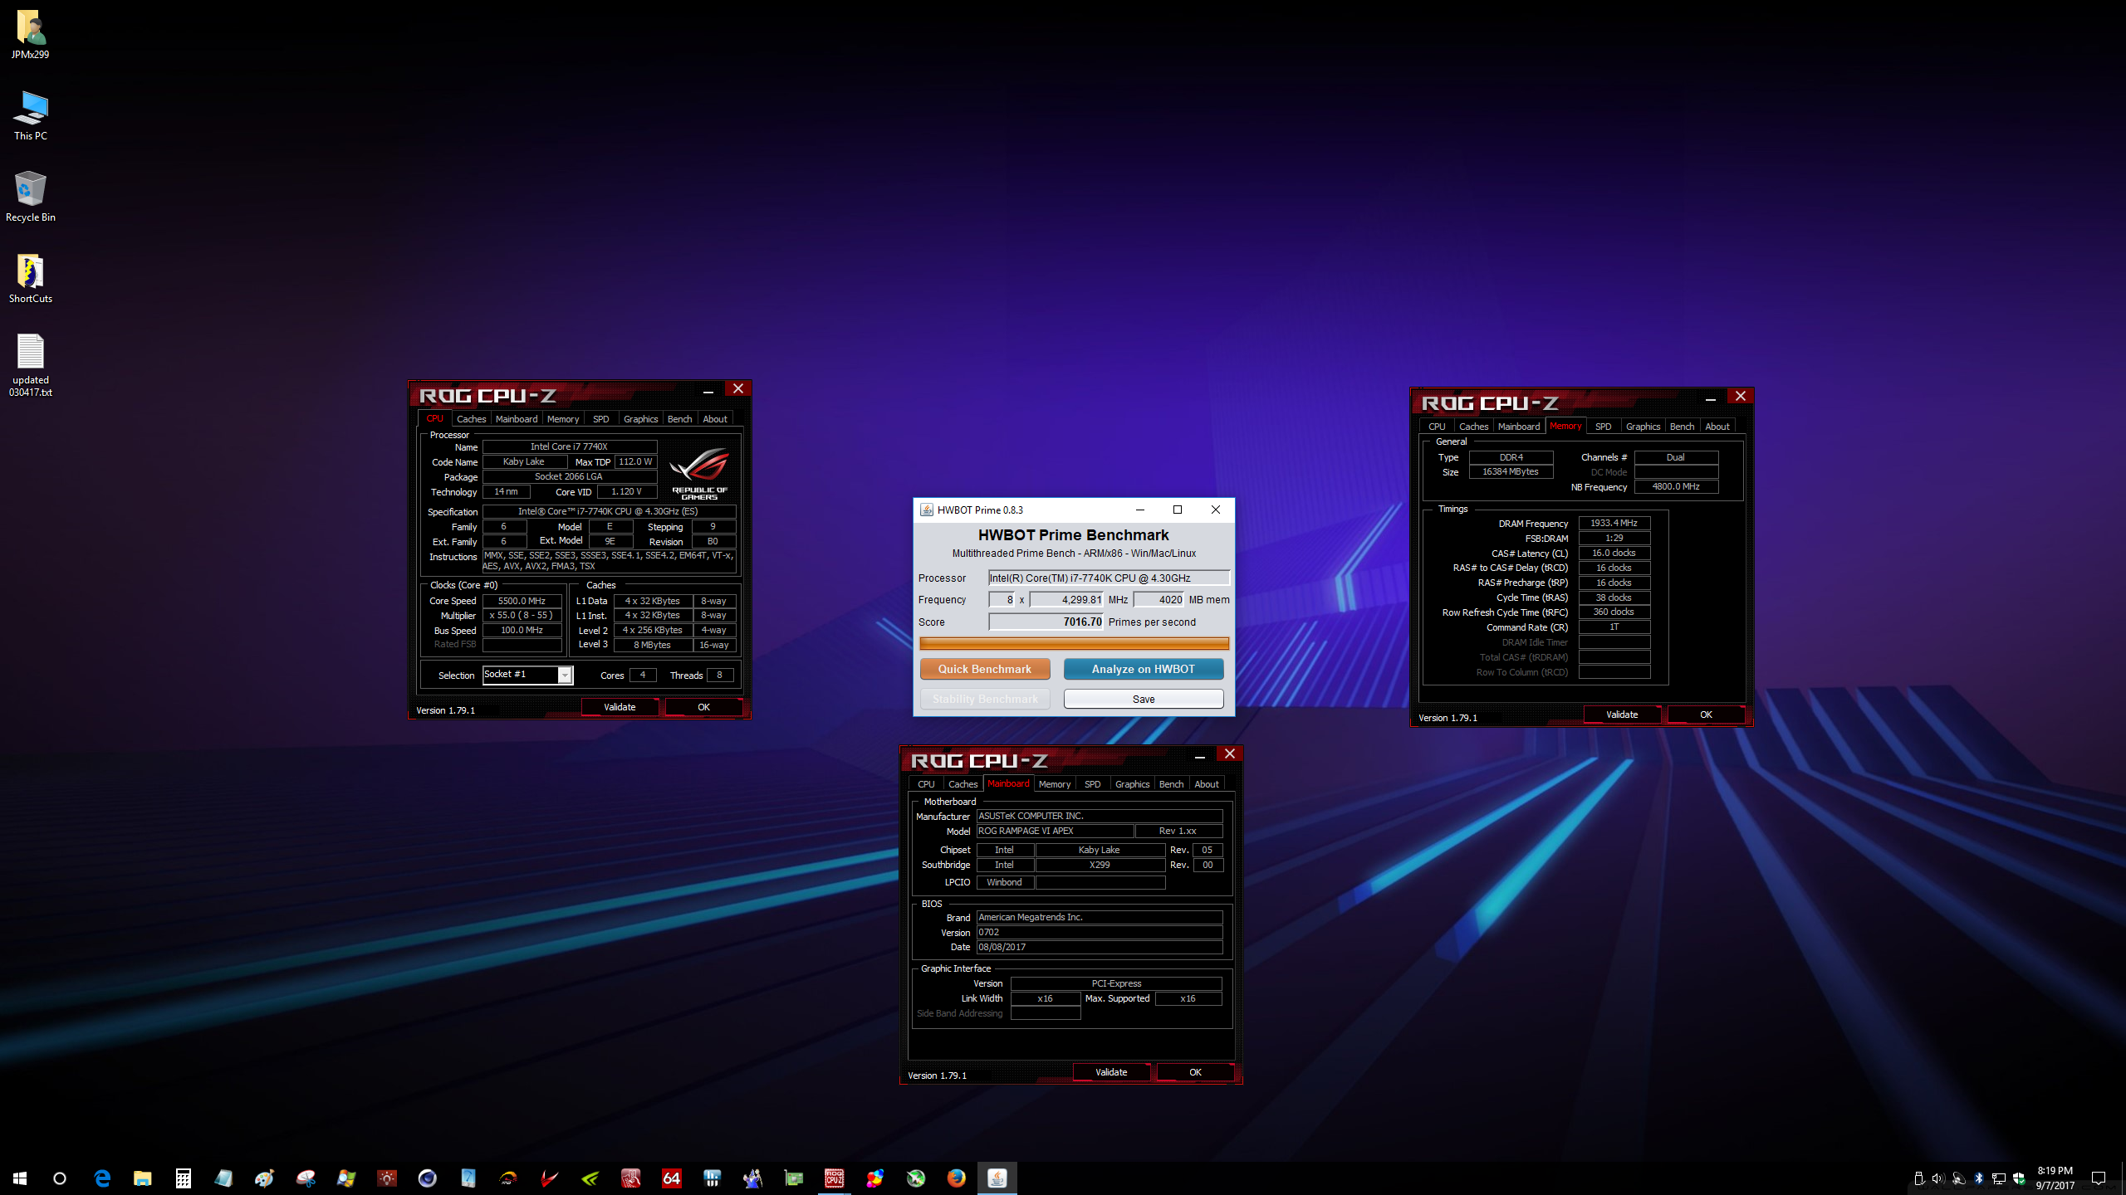
Task: Open volume control in system tray
Action: [1938, 1178]
